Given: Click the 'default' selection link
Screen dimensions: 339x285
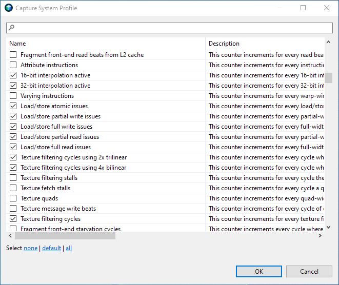Looking at the screenshot, I should point(51,248).
